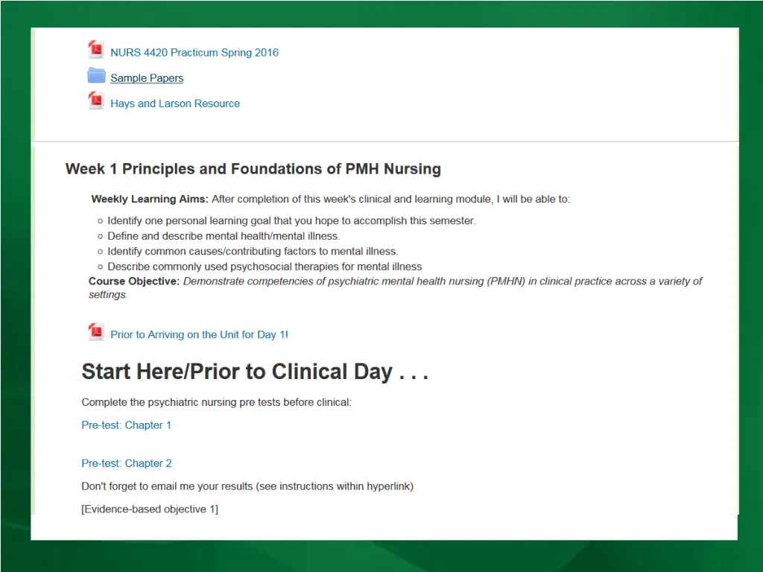The width and height of the screenshot is (763, 572).
Task: Click the Week 1 Principles and Foundations heading
Action: (253, 169)
